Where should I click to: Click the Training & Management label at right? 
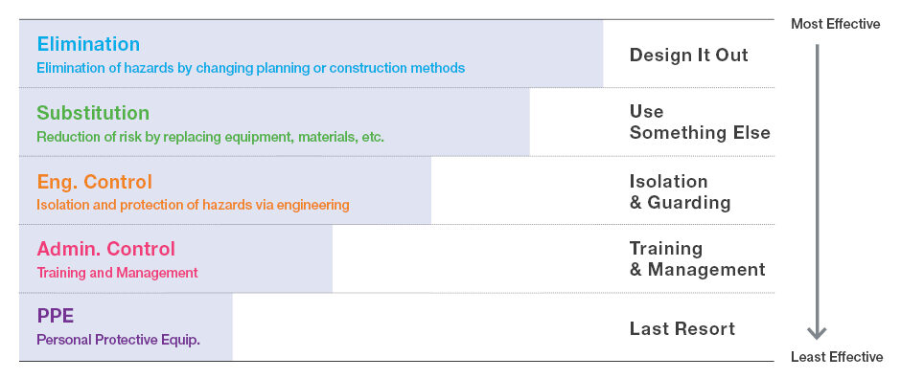pos(698,259)
